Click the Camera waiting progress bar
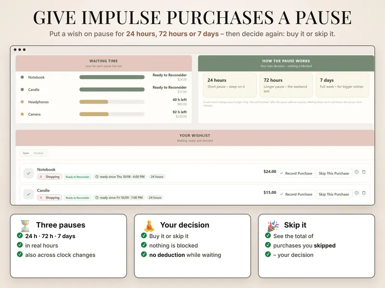Image resolution: width=385 pixels, height=288 pixels. [112, 114]
